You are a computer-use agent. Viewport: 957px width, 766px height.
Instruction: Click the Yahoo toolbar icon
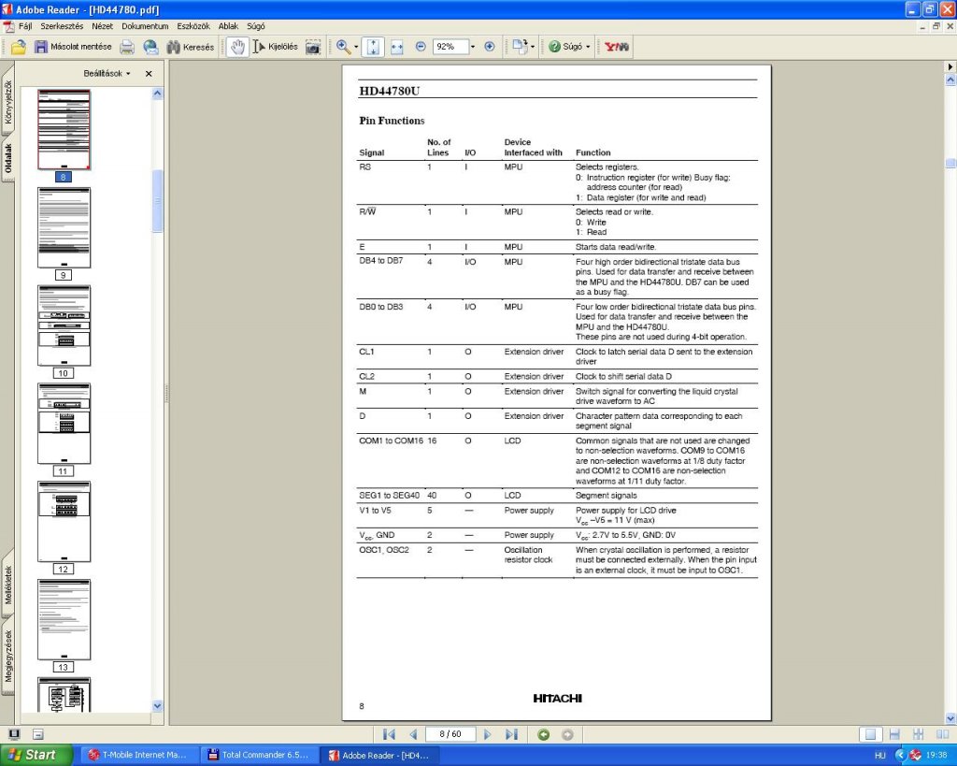click(617, 47)
